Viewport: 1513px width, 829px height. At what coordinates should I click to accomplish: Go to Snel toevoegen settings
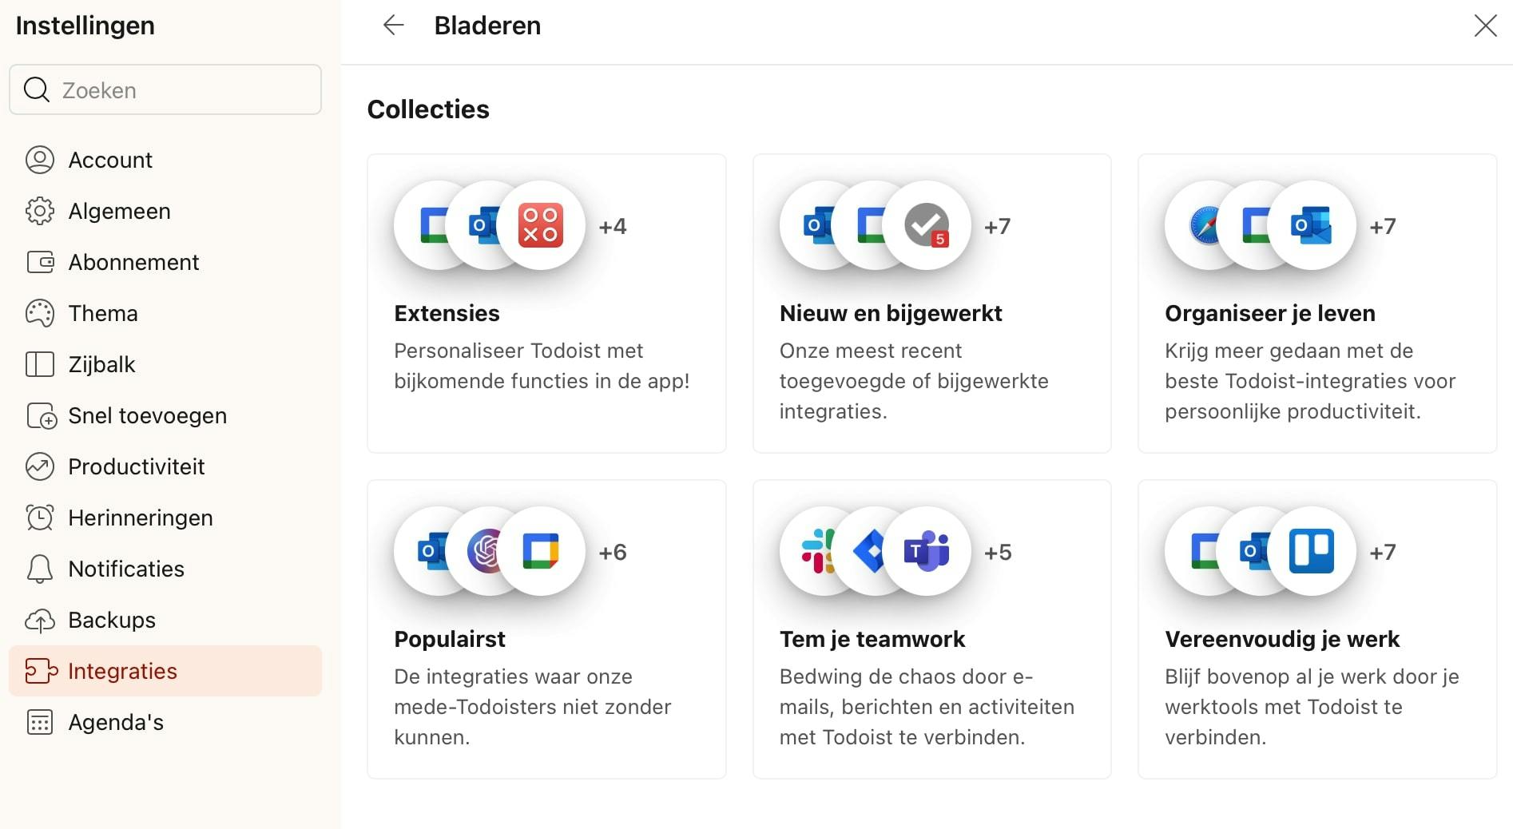pyautogui.click(x=147, y=415)
